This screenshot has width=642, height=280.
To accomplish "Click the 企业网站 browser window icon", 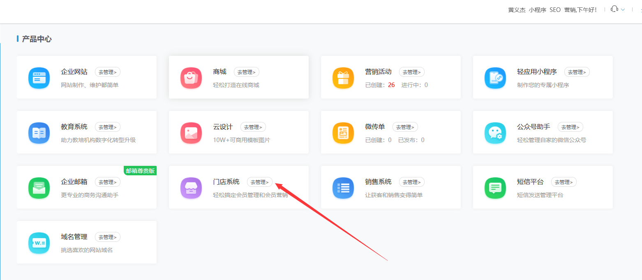I will point(39,78).
